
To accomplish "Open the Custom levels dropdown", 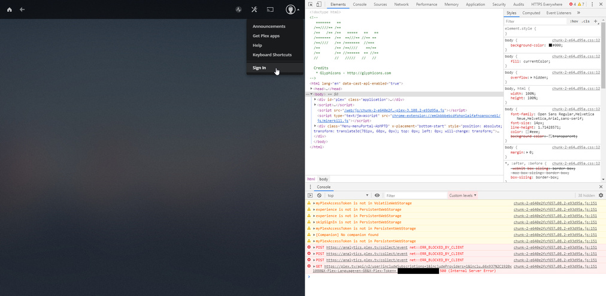I will pyautogui.click(x=463, y=195).
